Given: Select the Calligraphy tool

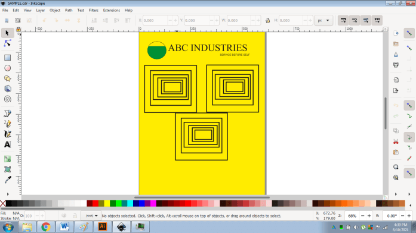Looking at the screenshot, I should tap(7, 134).
